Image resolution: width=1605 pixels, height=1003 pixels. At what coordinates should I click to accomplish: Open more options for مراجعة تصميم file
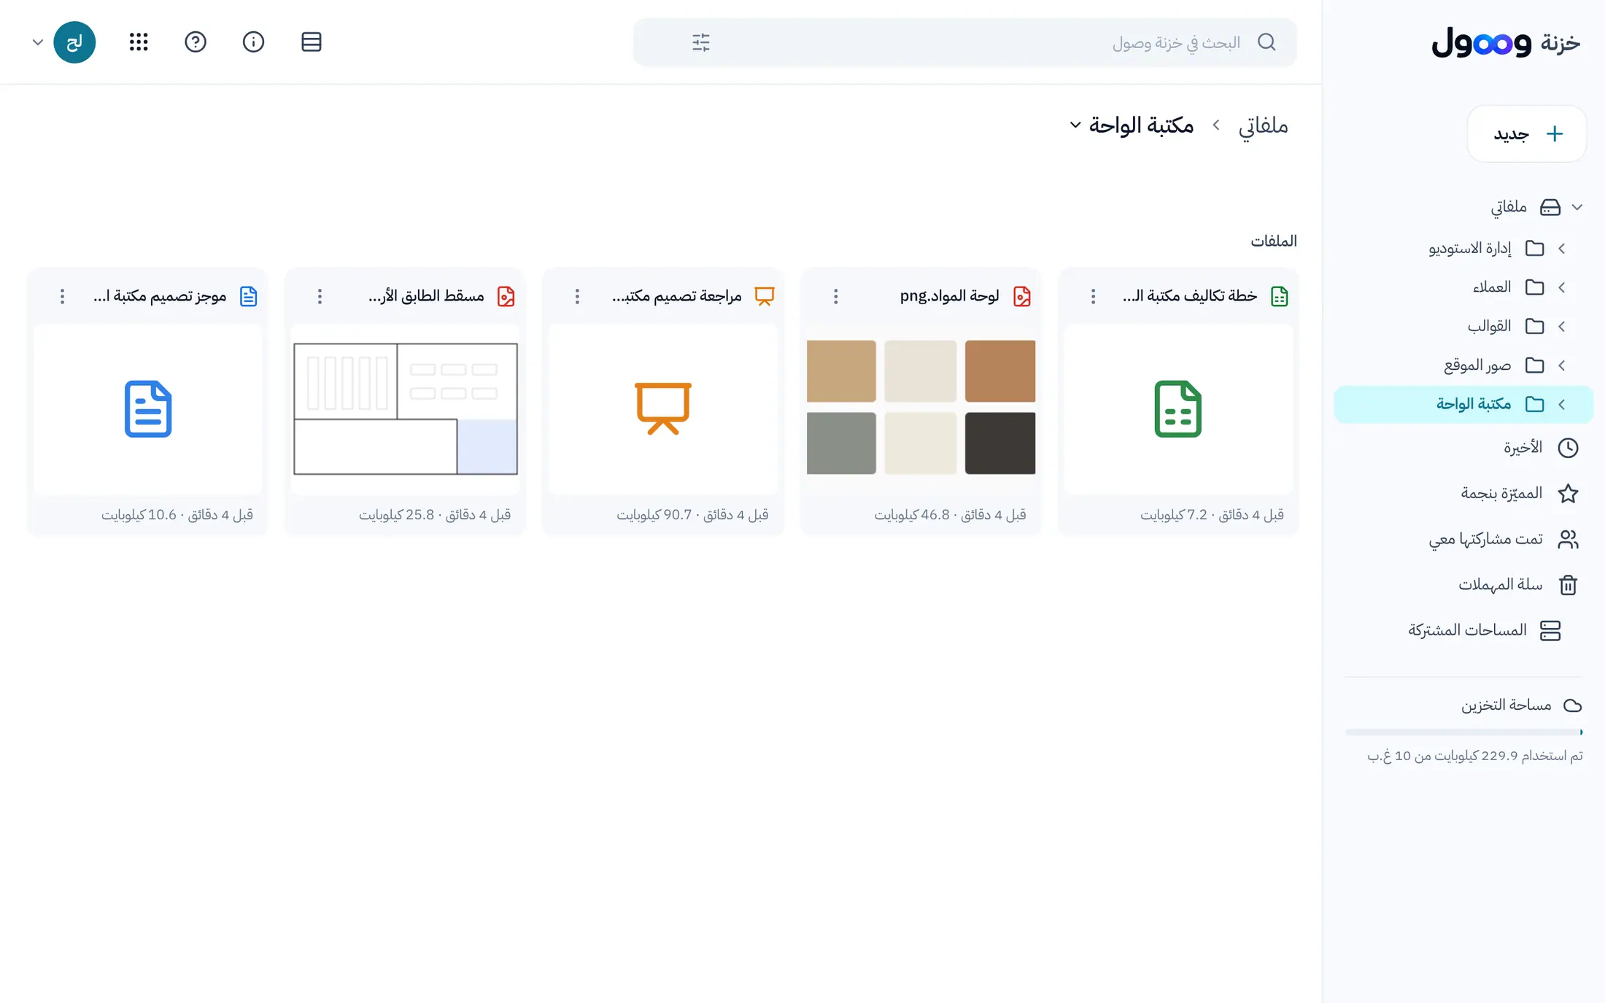(x=577, y=296)
